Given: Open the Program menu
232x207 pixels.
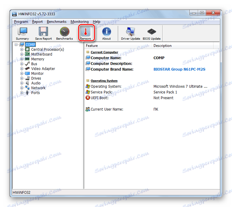Looking at the screenshot, I should 21,22.
